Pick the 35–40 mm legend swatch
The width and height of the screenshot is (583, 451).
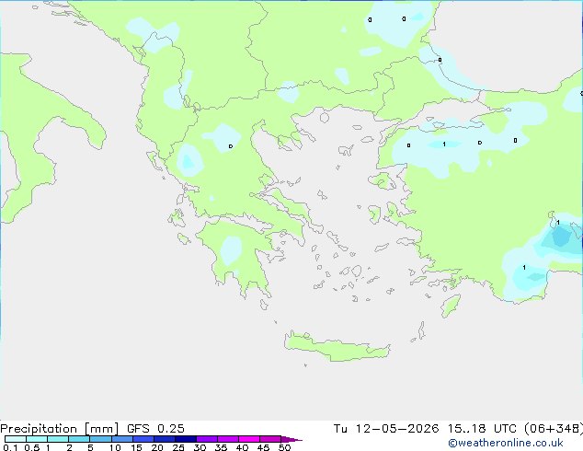point(227,439)
